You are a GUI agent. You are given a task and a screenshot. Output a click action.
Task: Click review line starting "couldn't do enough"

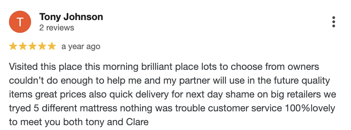pyautogui.click(x=170, y=81)
